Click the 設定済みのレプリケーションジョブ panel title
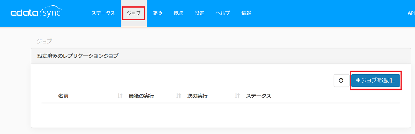The image size is (415, 134). 78,56
